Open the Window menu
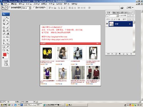This screenshot has width=143, height=107. [x=67, y=4]
